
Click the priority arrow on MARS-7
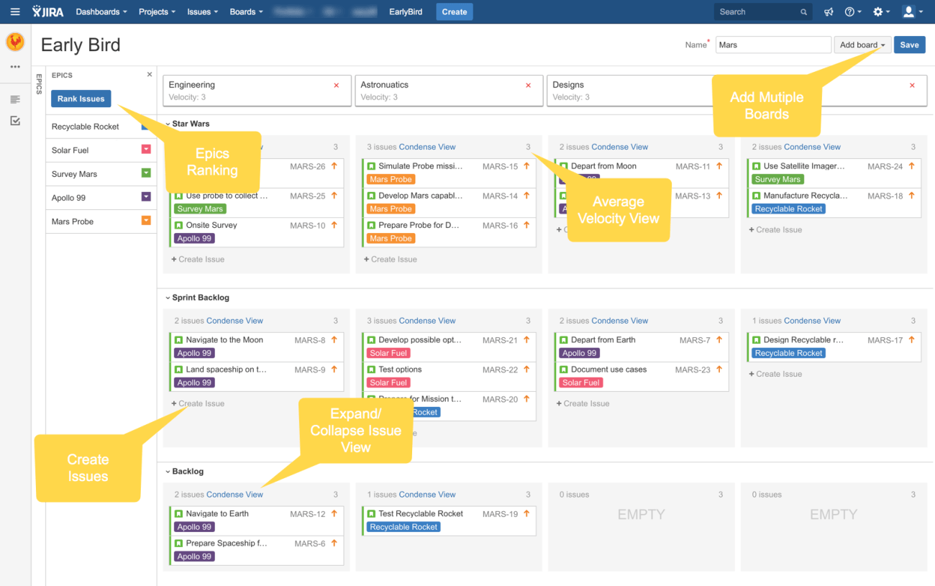(719, 340)
